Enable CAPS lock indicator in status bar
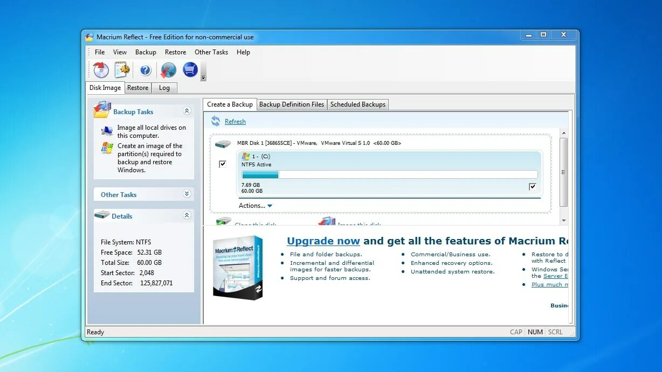The height and width of the screenshot is (372, 662). point(516,332)
